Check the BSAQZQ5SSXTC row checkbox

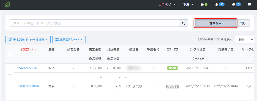pyautogui.click(x=10, y=72)
